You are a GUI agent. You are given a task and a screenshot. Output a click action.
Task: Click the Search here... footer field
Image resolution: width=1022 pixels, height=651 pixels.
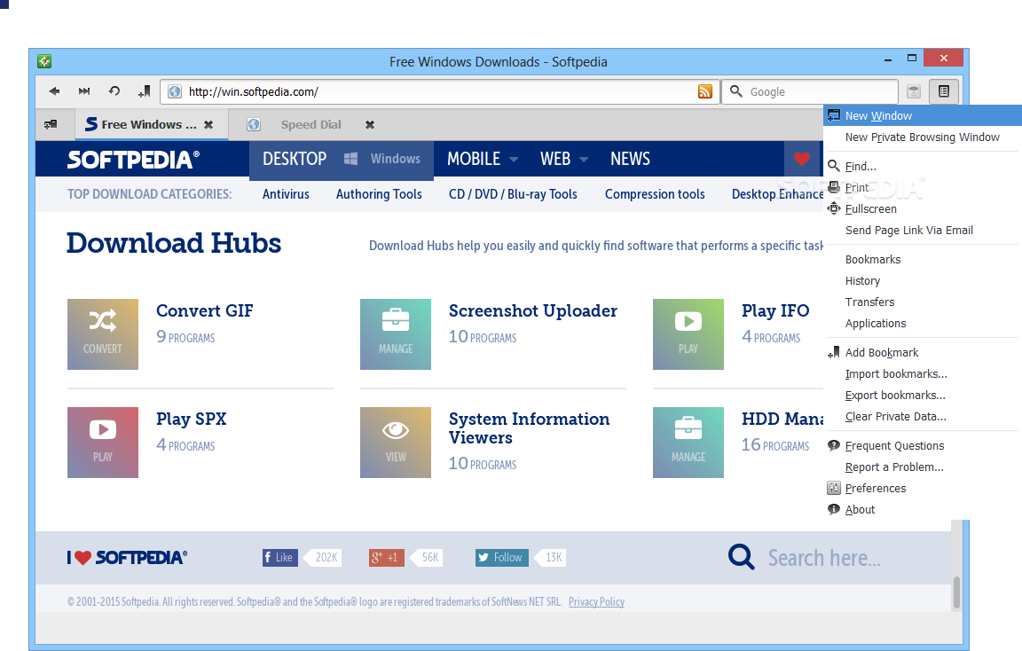(824, 558)
